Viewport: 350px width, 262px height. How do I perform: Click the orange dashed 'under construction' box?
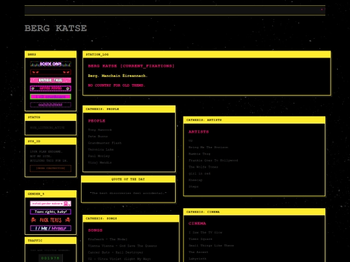point(51,168)
